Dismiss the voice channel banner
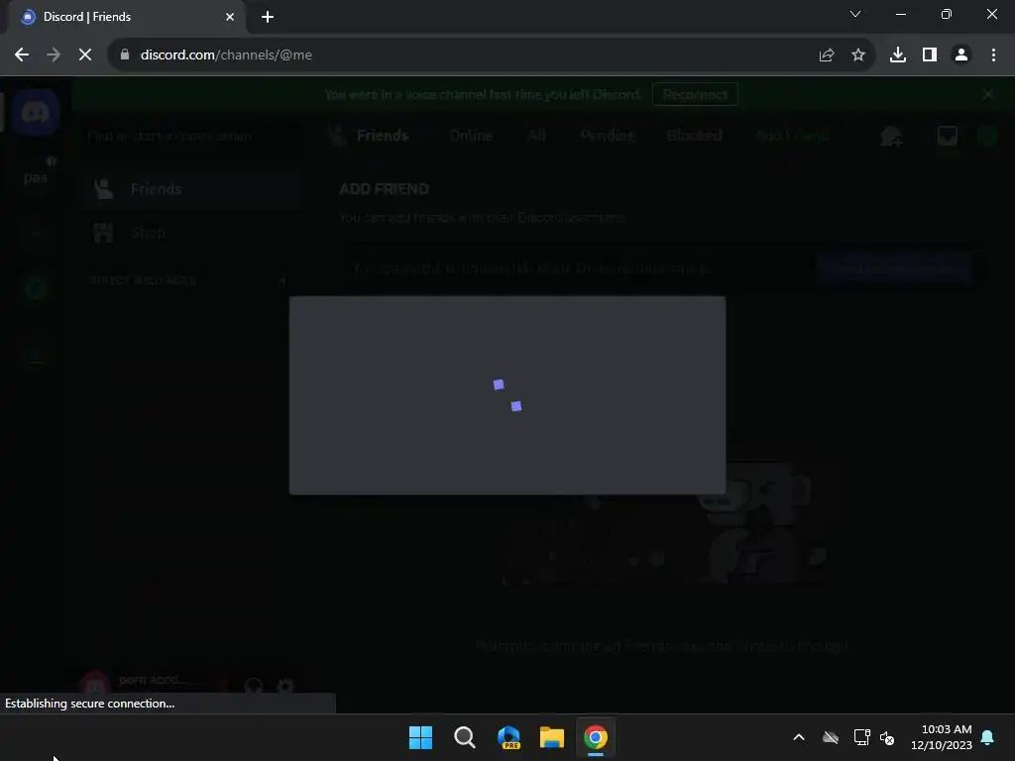 pos(988,94)
